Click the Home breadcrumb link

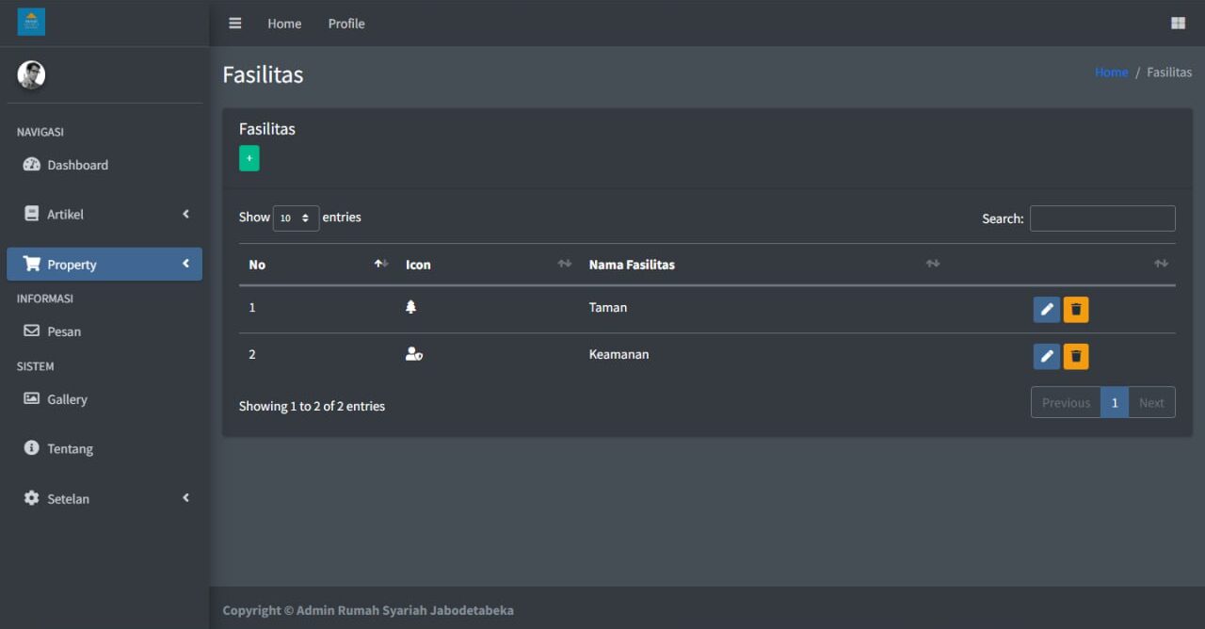click(x=1111, y=73)
